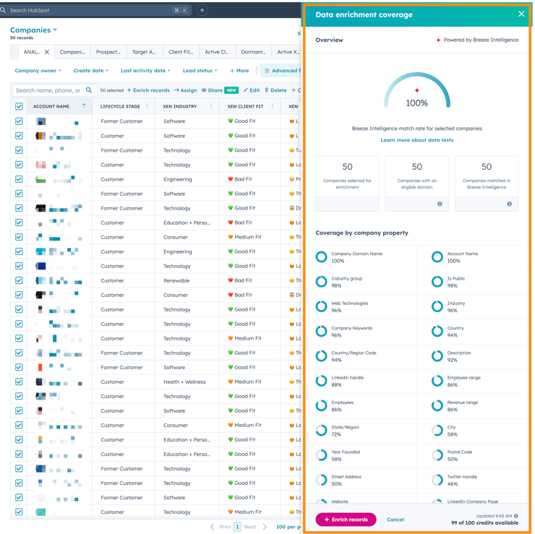Screen dimensions: 535x534
Task: Open the Companies dropdown title
Action: pos(33,30)
